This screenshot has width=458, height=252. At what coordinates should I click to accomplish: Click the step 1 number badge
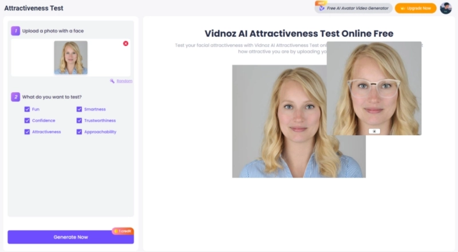click(x=15, y=31)
